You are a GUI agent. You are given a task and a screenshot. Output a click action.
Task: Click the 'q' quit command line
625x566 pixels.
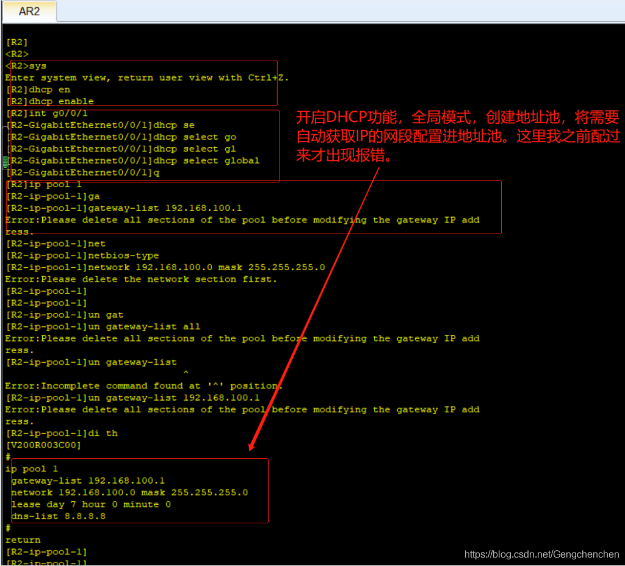tap(82, 173)
